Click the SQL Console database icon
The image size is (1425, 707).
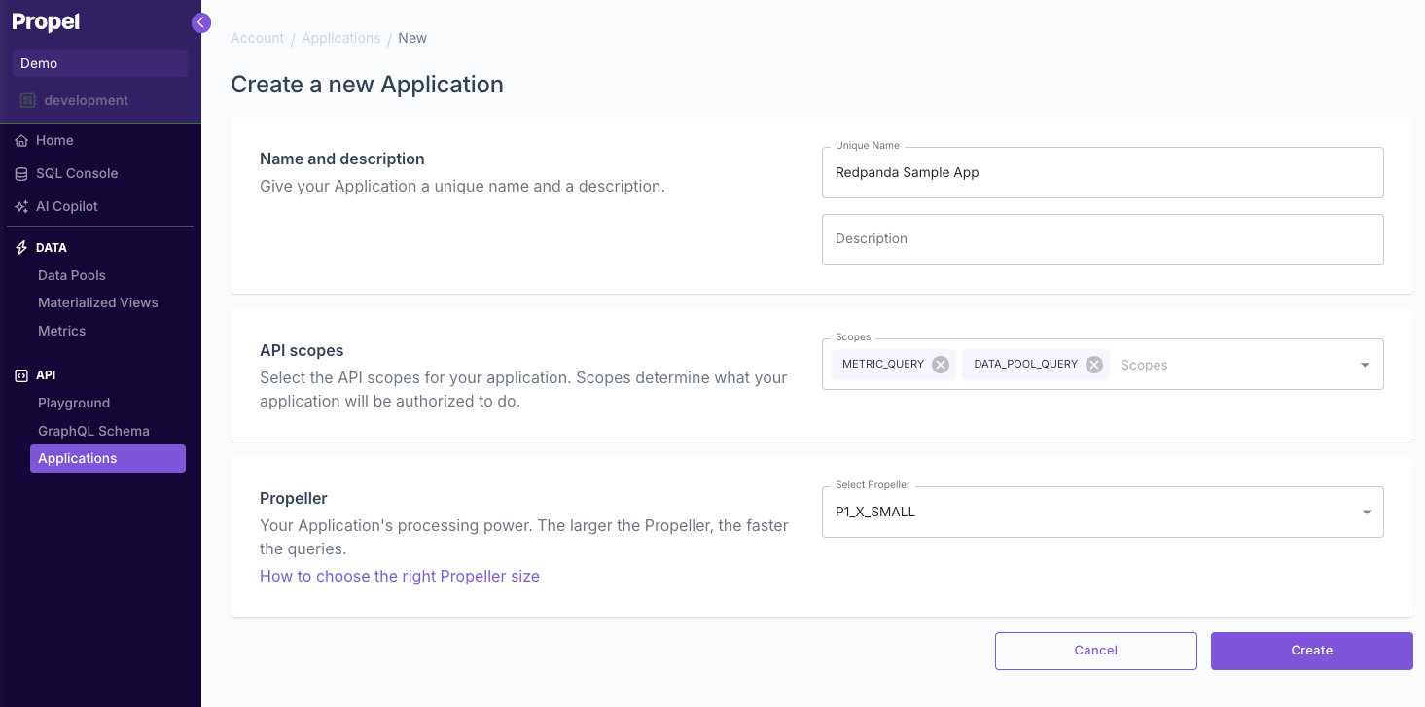pyautogui.click(x=21, y=174)
